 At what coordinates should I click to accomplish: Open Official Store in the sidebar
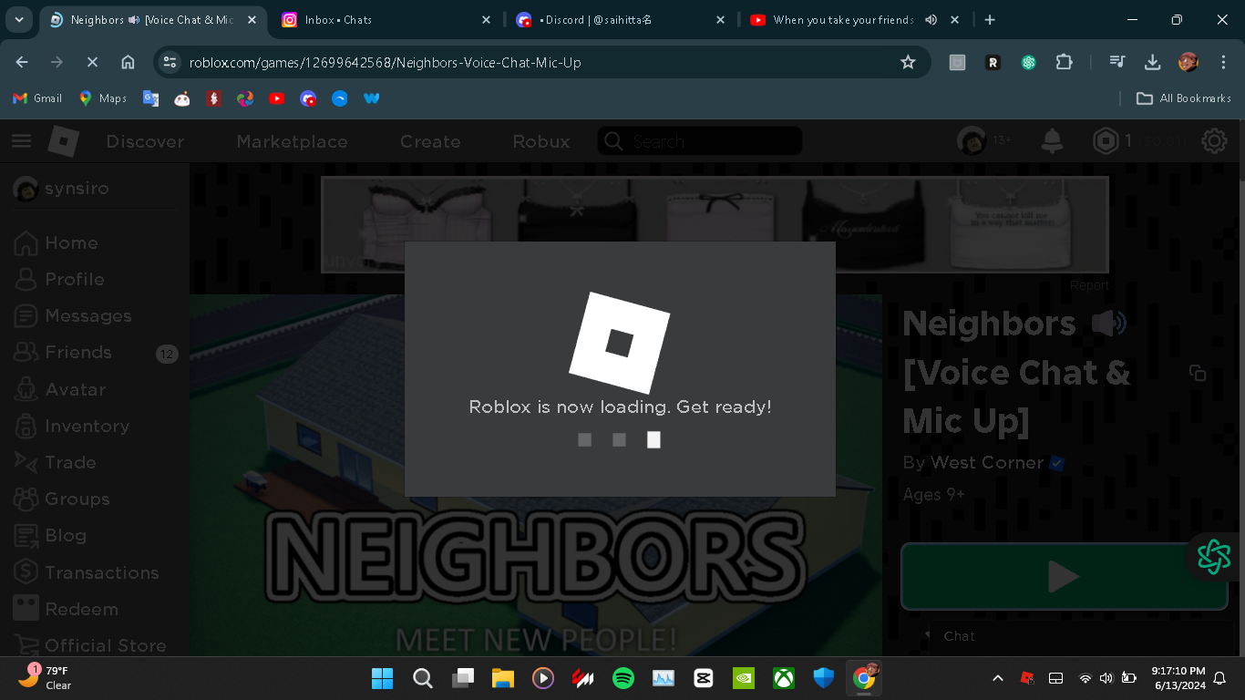tap(90, 645)
